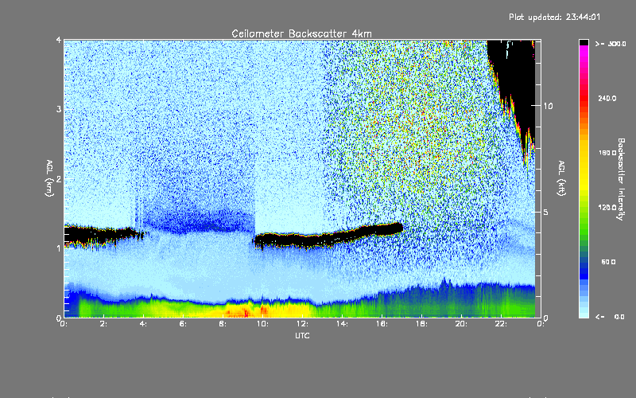Click the right 'AGL (kft)' axis label
Screen dimensions: 636x398
pyautogui.click(x=561, y=178)
